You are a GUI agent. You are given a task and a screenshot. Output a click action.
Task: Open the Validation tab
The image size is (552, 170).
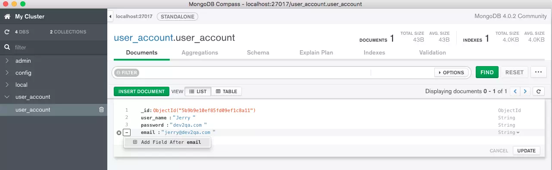(433, 53)
